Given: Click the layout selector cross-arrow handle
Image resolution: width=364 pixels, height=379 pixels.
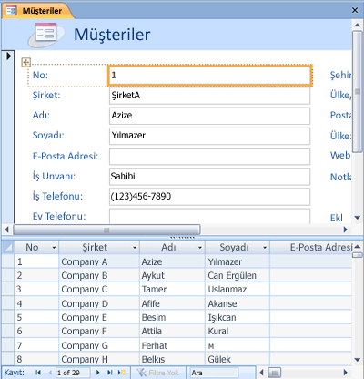Looking at the screenshot, I should click(26, 62).
